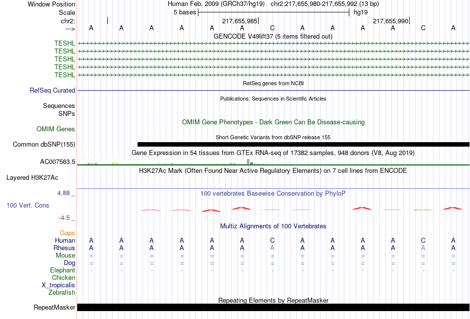Click the chr2:217,655,980-217,655,992 (13 bp) position text

[x=325, y=4]
